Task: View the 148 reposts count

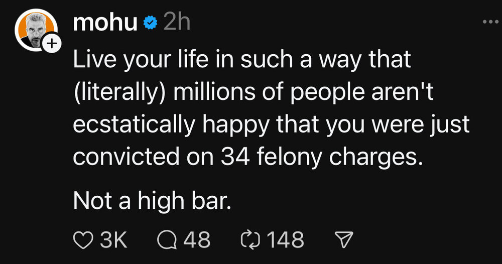Action: point(285,240)
